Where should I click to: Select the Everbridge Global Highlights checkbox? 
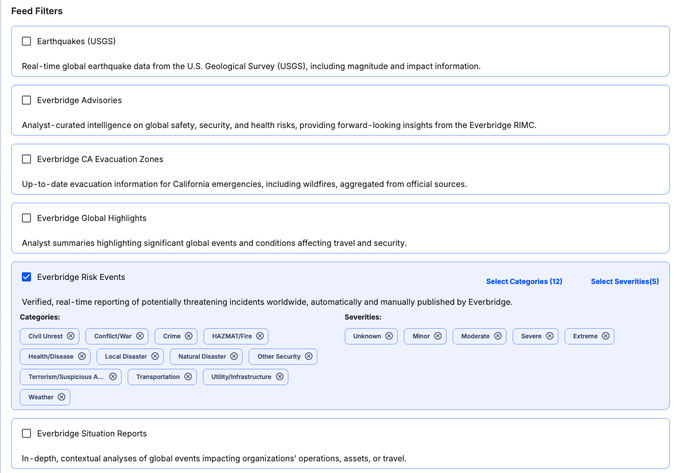tap(26, 218)
